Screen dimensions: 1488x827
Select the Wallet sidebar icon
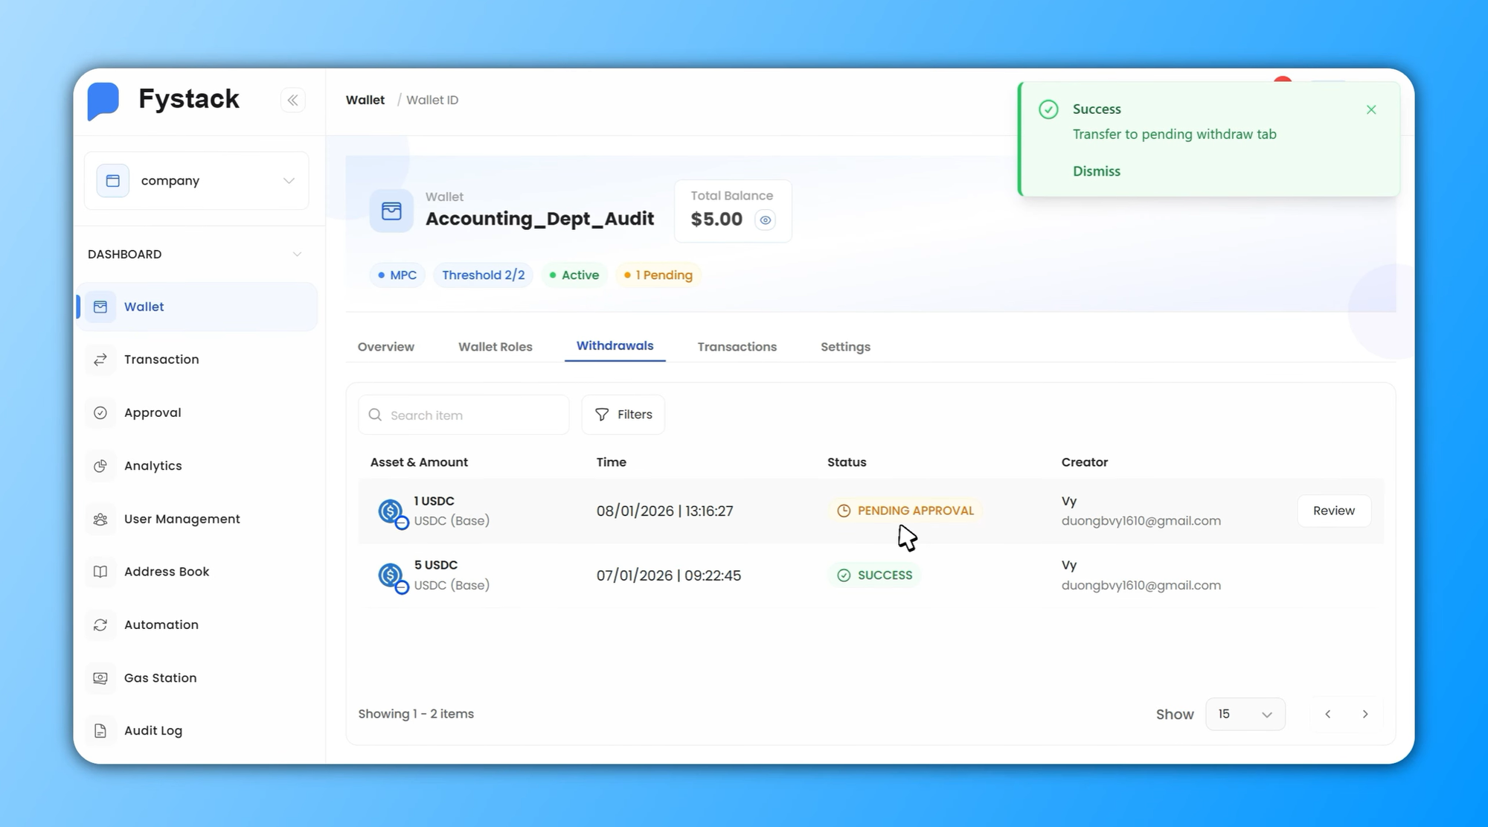100,306
